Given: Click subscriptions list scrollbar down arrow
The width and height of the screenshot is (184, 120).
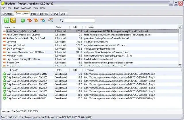Looking at the screenshot, I should pyautogui.click(x=180, y=65).
